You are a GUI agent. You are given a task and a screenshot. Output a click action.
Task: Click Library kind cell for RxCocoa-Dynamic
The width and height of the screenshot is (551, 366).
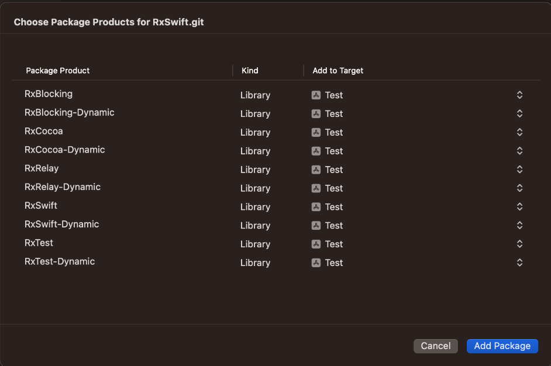click(x=255, y=151)
